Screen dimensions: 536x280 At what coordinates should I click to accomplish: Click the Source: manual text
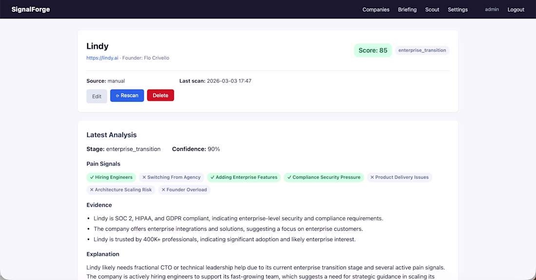[106, 81]
